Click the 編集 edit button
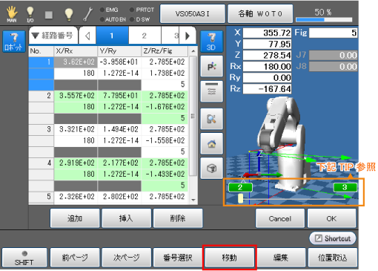The height and width of the screenshot is (271, 378). click(281, 258)
